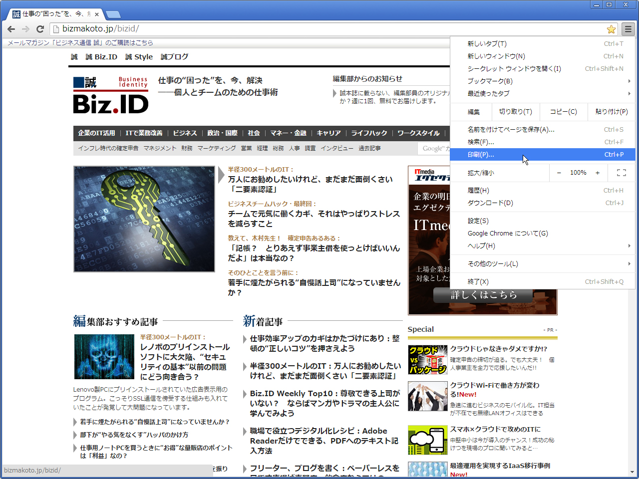Click コピー(C) in the edit row

coord(563,112)
